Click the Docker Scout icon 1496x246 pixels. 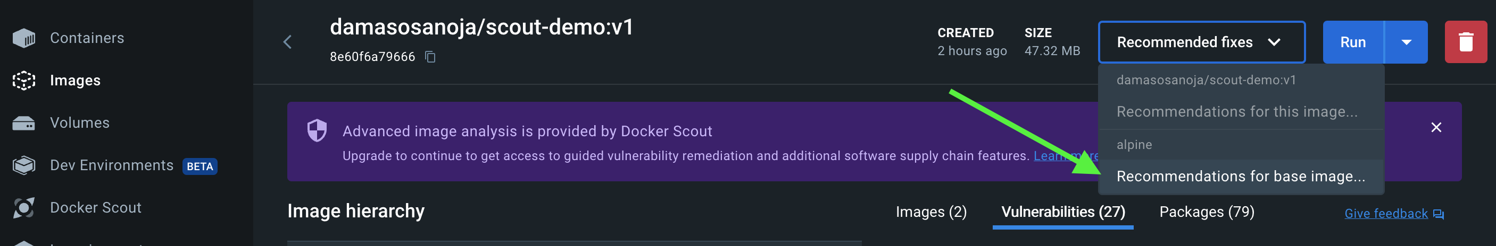point(24,208)
